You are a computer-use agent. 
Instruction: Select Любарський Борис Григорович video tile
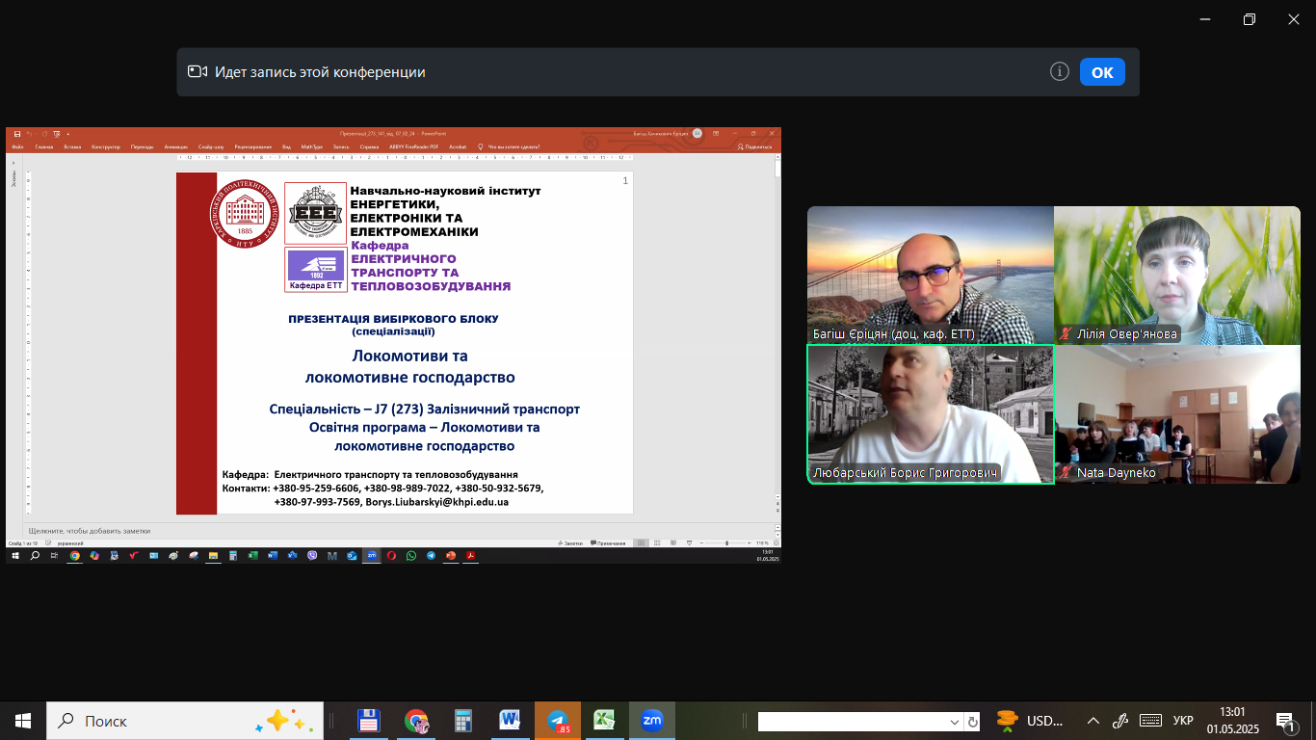[930, 414]
